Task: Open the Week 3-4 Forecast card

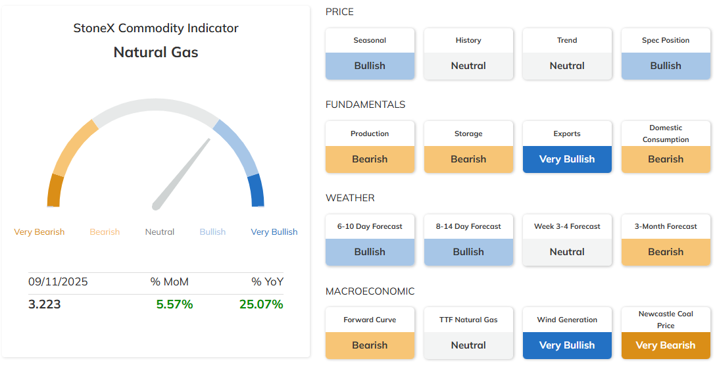Action: 567,239
